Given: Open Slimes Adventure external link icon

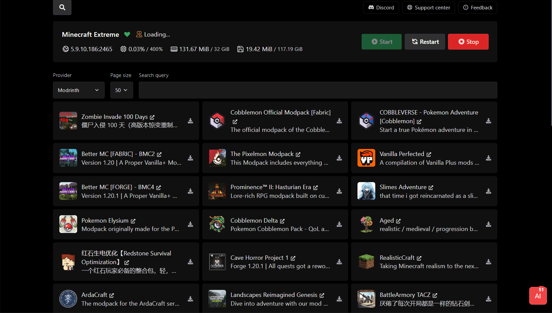Looking at the screenshot, I should pyautogui.click(x=431, y=187).
